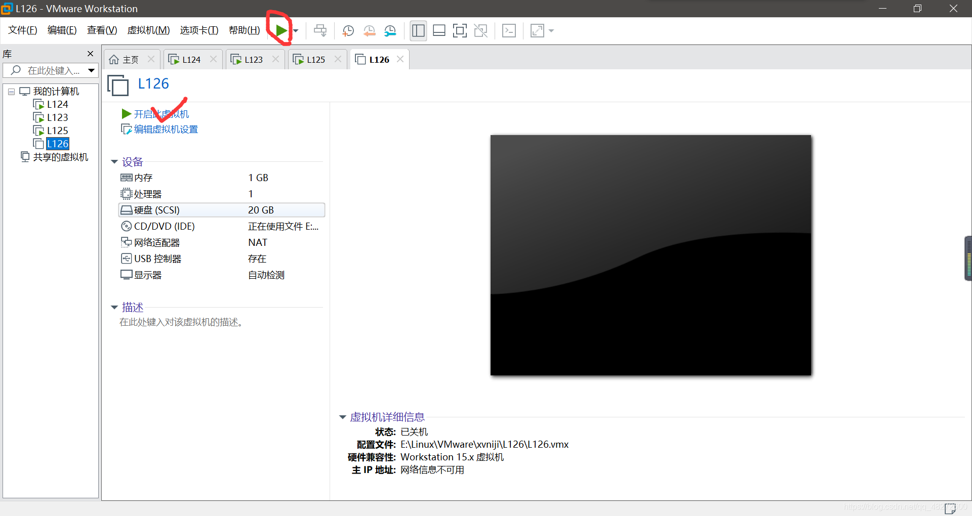Close the L126 tab
Screen dimensions: 972x516
400,59
